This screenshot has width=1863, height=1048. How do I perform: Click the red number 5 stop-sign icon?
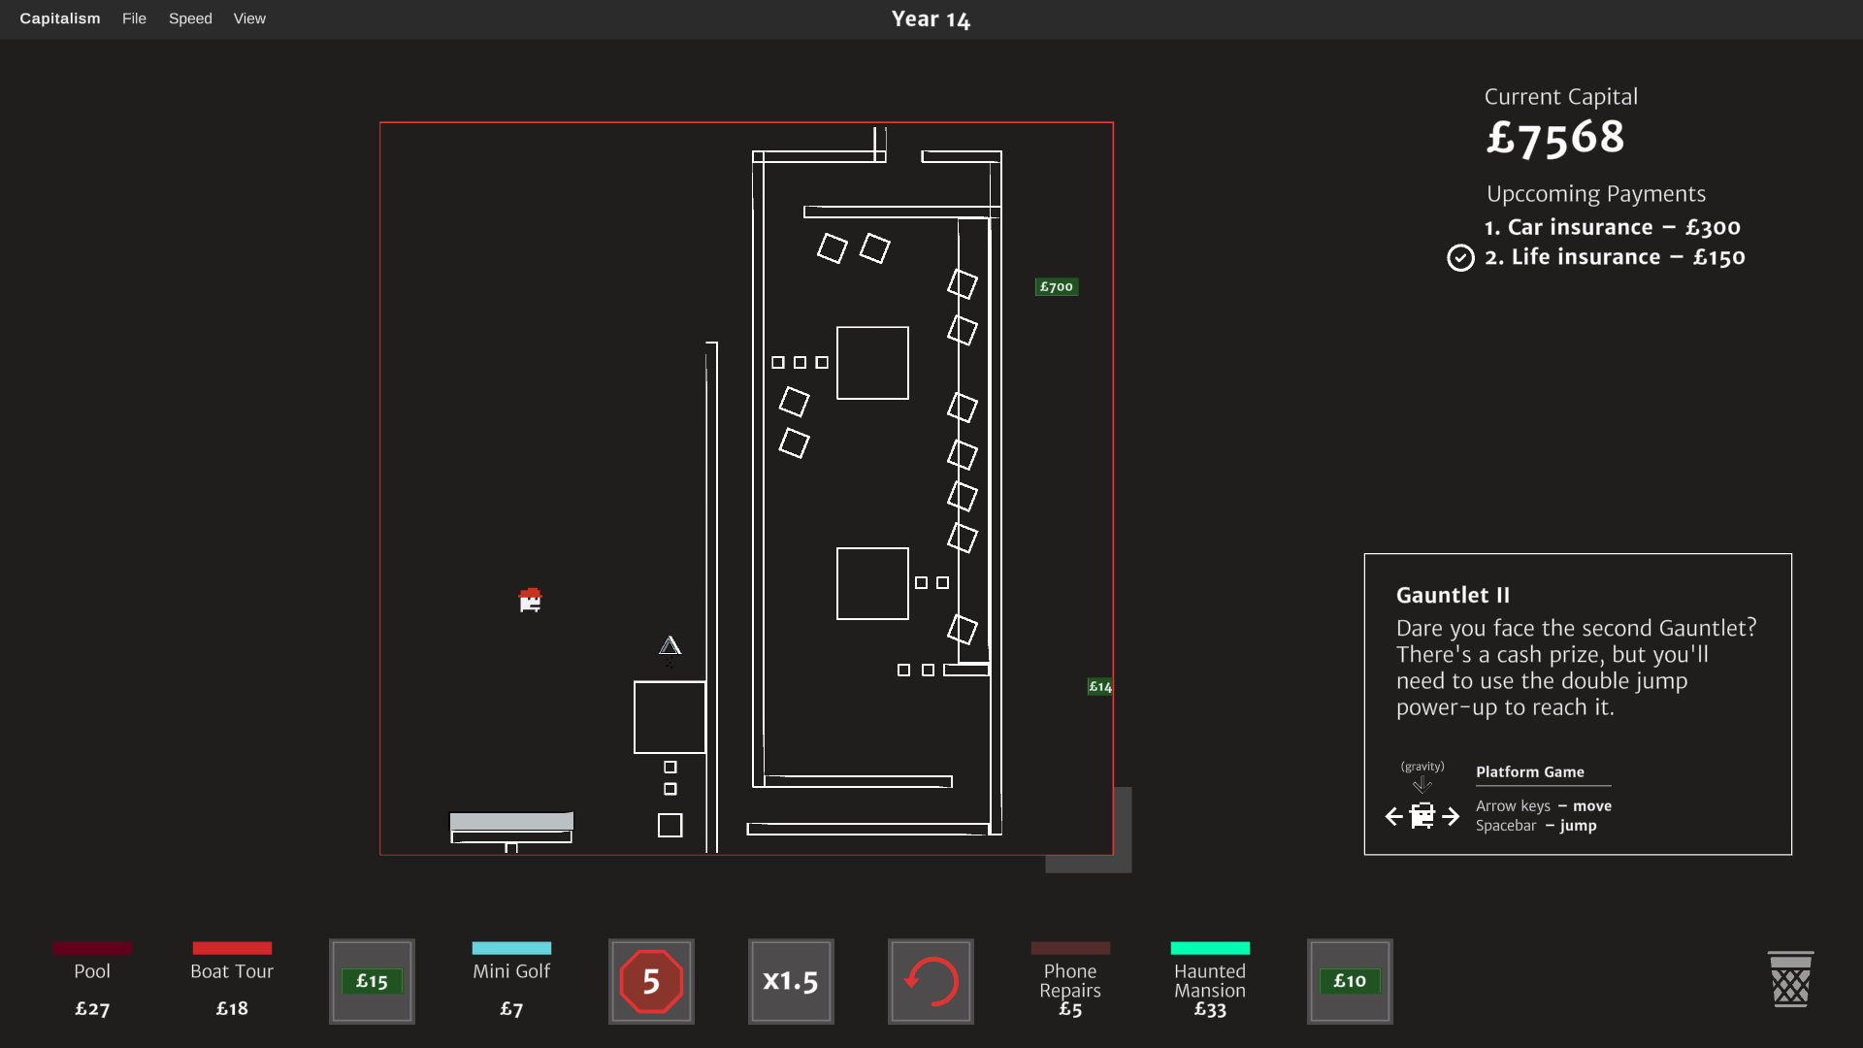[651, 981]
